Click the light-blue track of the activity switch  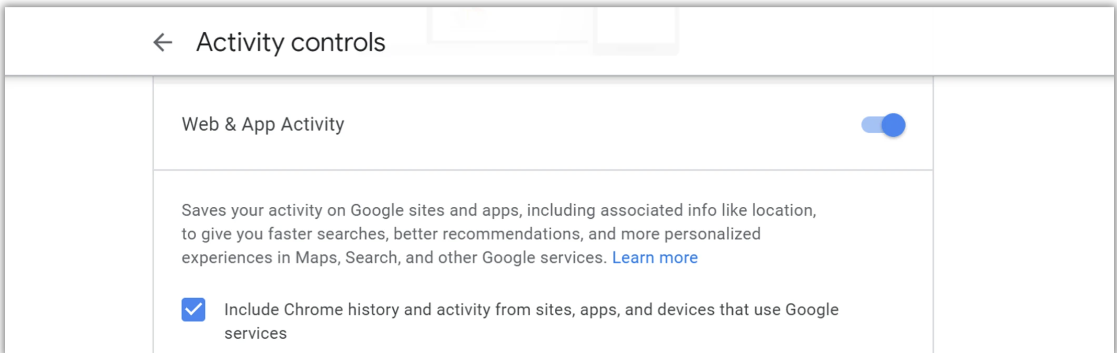pos(871,125)
